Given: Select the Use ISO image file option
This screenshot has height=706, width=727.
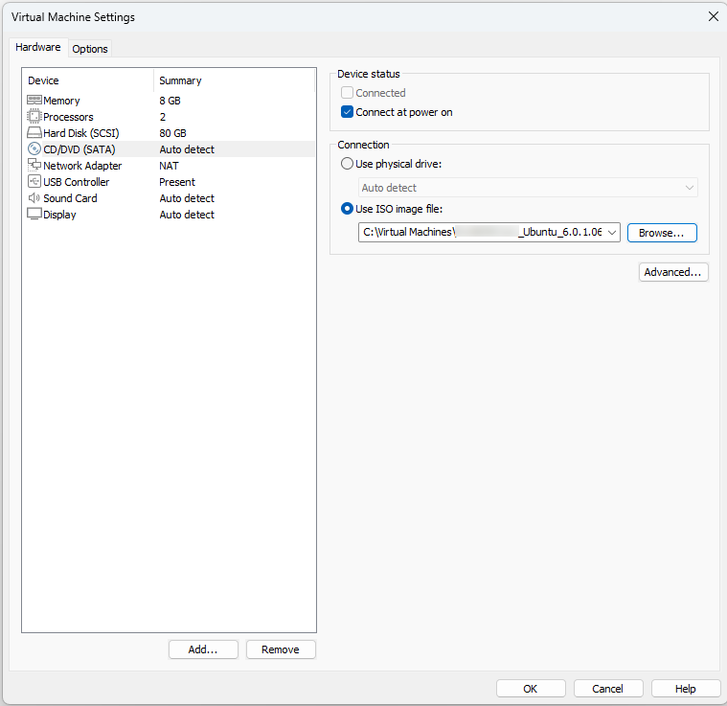Looking at the screenshot, I should coord(348,209).
